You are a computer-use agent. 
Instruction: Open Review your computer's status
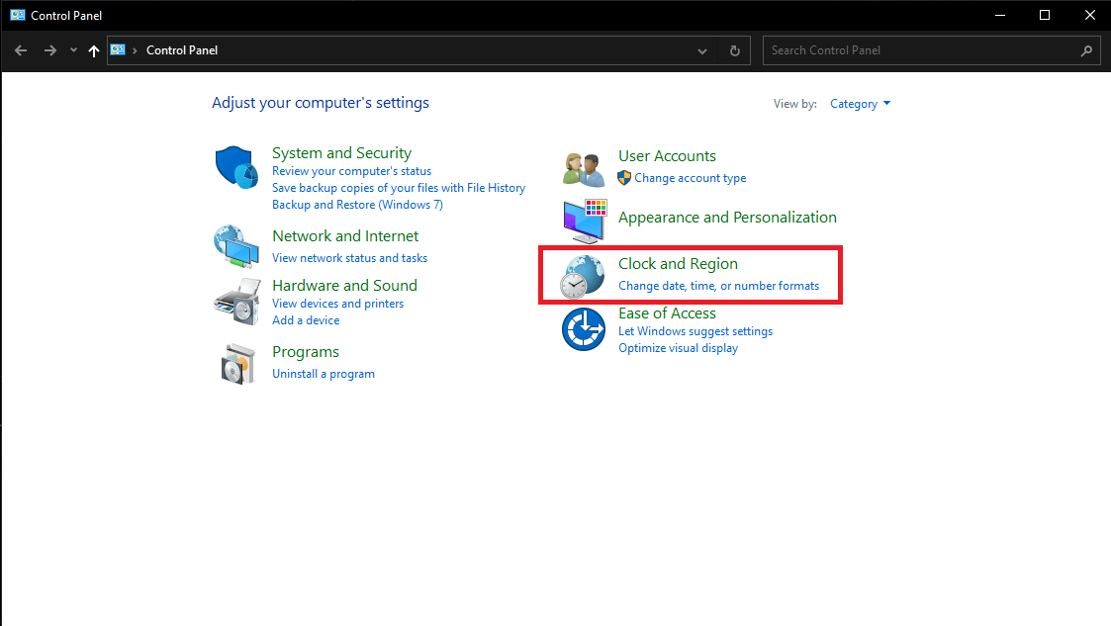[x=351, y=171]
